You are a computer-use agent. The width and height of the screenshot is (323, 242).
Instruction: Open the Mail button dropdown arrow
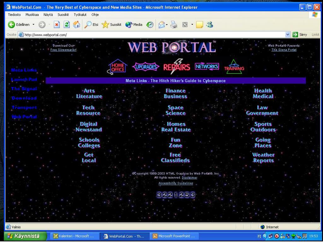[x=167, y=25]
